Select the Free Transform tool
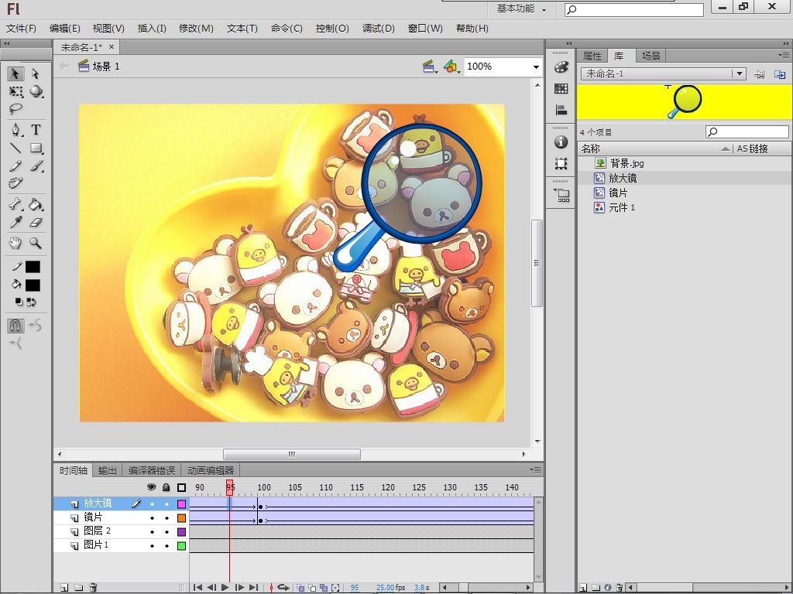 tap(15, 91)
